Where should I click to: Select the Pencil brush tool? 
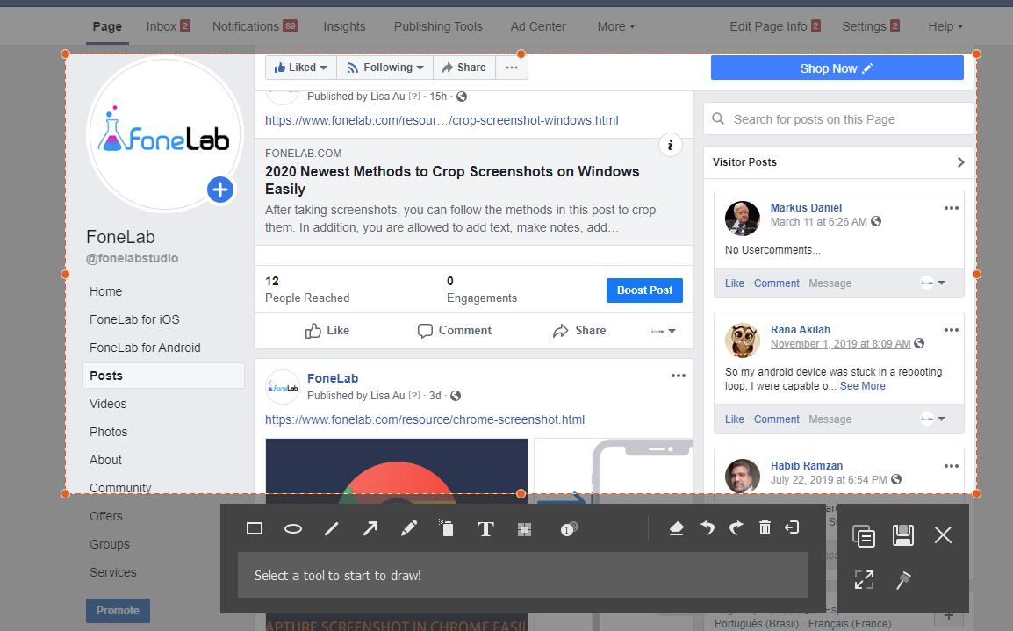click(408, 529)
